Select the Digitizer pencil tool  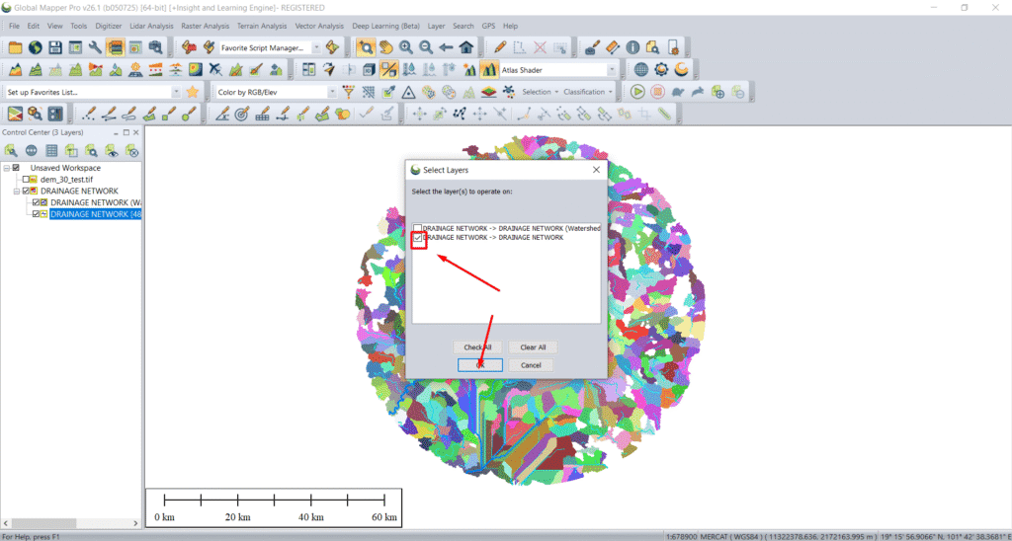tap(500, 47)
